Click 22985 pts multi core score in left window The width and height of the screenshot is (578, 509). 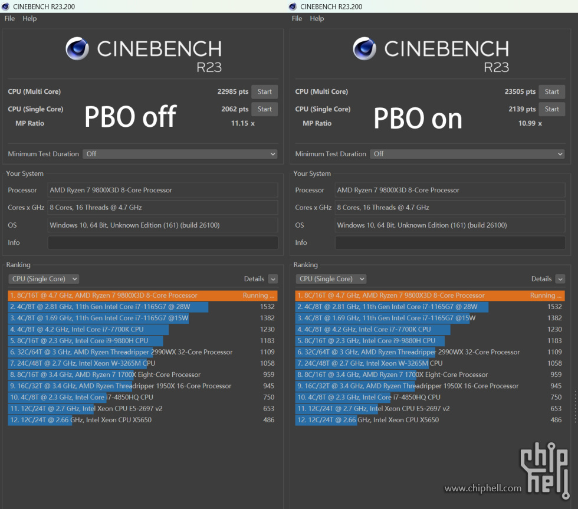(x=232, y=92)
